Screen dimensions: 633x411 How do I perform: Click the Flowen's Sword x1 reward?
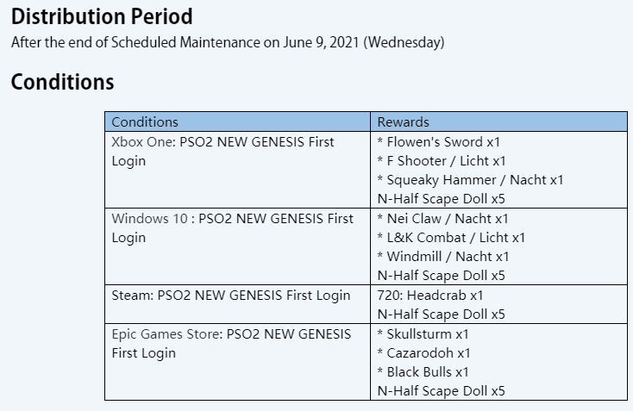439,141
